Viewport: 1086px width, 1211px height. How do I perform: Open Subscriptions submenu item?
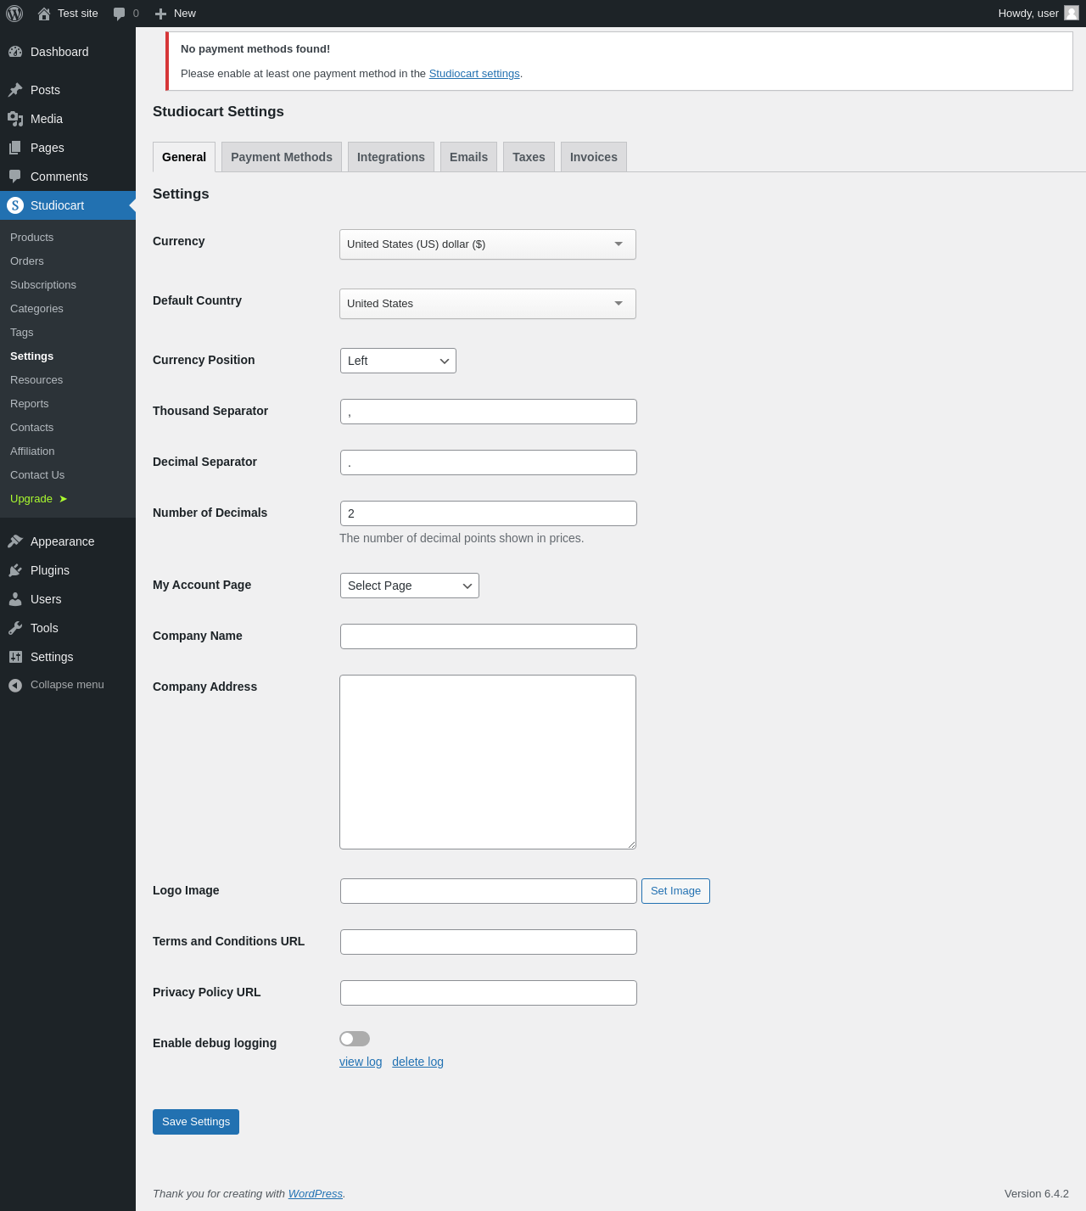point(68,285)
